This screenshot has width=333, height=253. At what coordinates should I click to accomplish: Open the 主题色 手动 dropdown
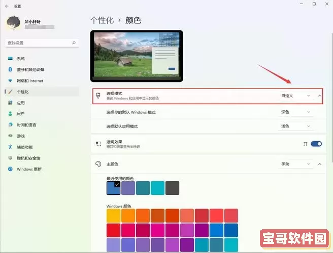(295, 164)
